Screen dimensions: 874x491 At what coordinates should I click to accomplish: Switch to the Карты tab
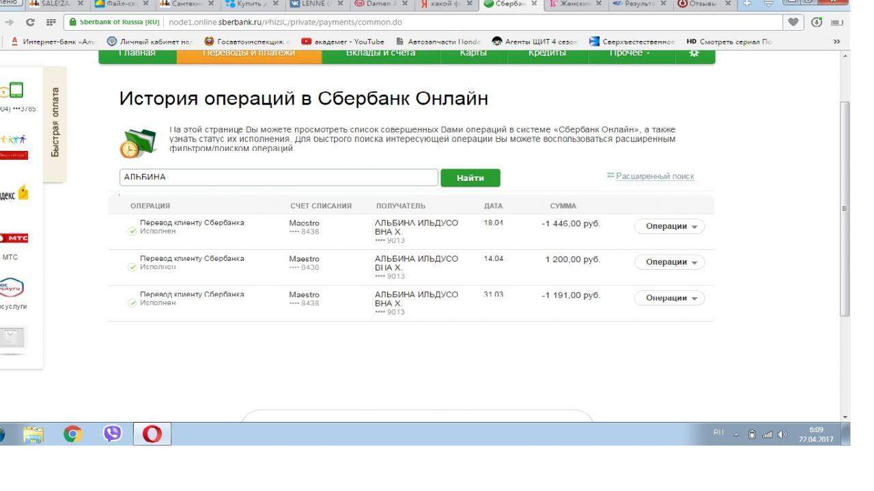pos(473,53)
